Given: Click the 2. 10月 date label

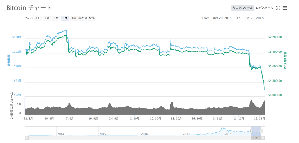Looking at the screenshot, I should (135, 118).
